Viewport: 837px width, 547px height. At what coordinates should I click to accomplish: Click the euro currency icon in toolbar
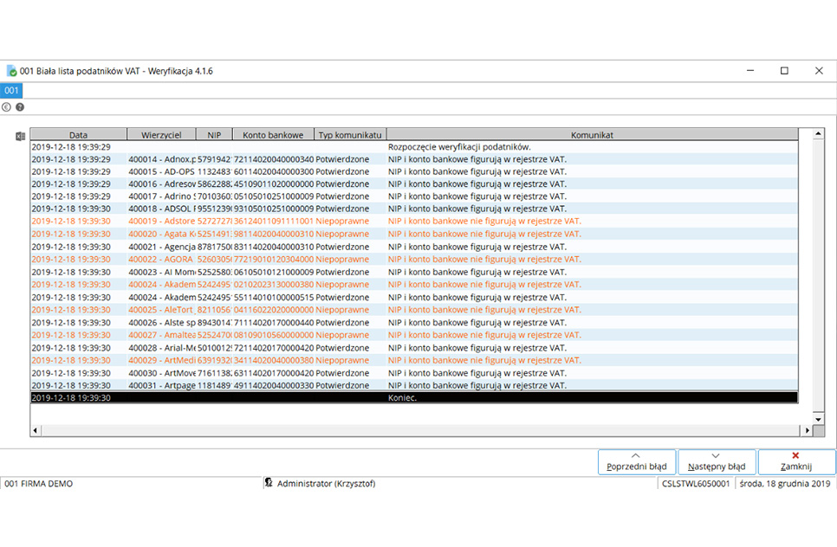click(7, 107)
